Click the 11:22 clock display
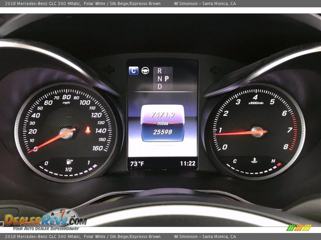The height and width of the screenshot is (240, 321). click(188, 163)
